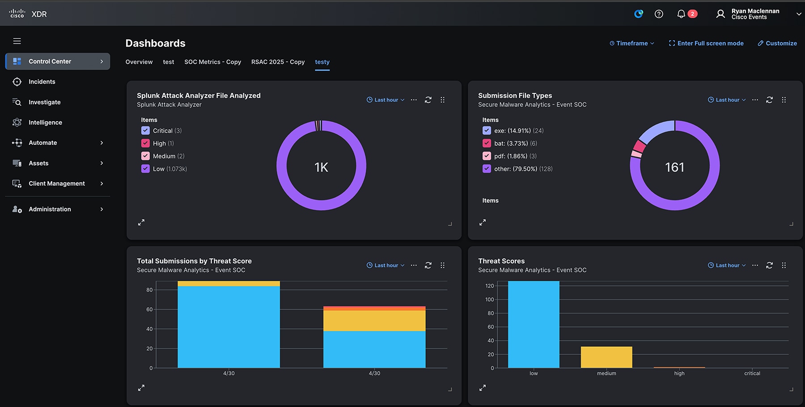
Task: Expand the Assets submenu arrow
Action: coord(102,163)
